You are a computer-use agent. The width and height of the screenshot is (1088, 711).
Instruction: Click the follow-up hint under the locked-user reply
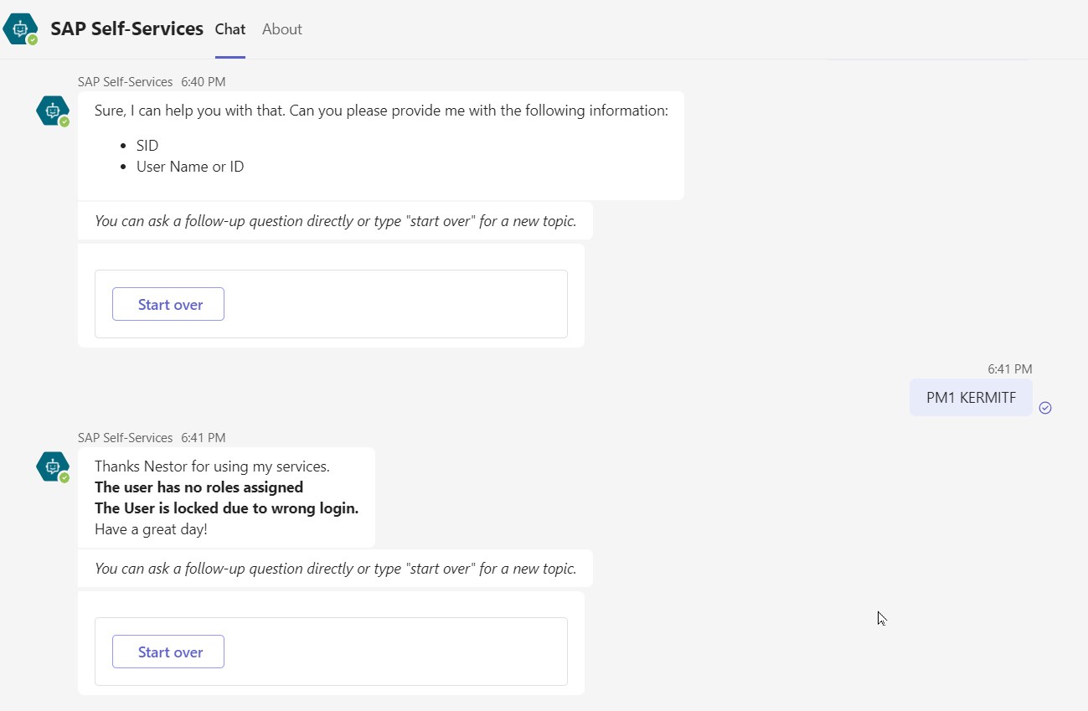click(x=335, y=569)
